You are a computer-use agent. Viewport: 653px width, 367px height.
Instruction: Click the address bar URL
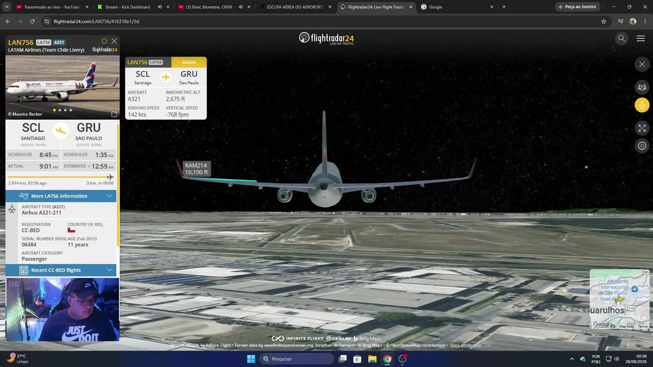tap(96, 21)
